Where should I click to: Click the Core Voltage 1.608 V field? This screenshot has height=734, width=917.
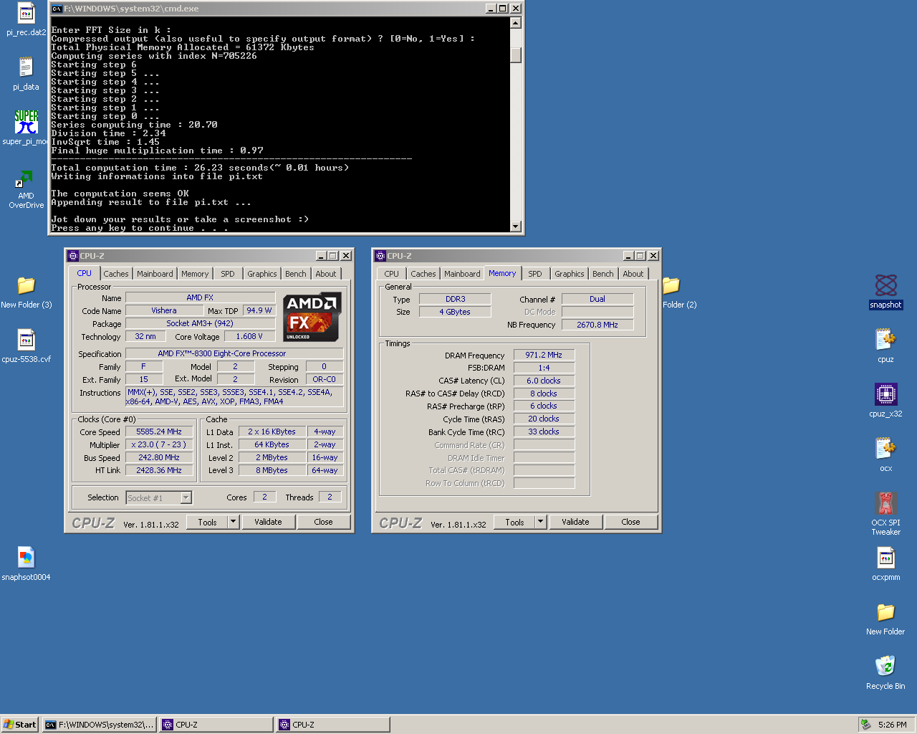249,336
